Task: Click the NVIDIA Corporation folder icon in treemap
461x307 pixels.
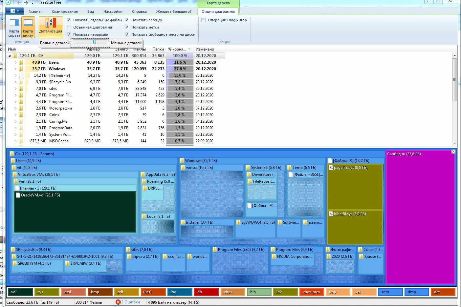Action: click(x=274, y=256)
